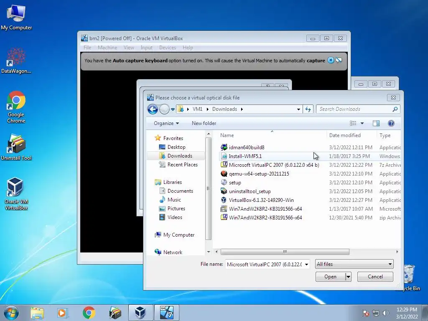This screenshot has height=321, width=428.
Task: Sort by the Date modified column header
Action: pos(351,135)
